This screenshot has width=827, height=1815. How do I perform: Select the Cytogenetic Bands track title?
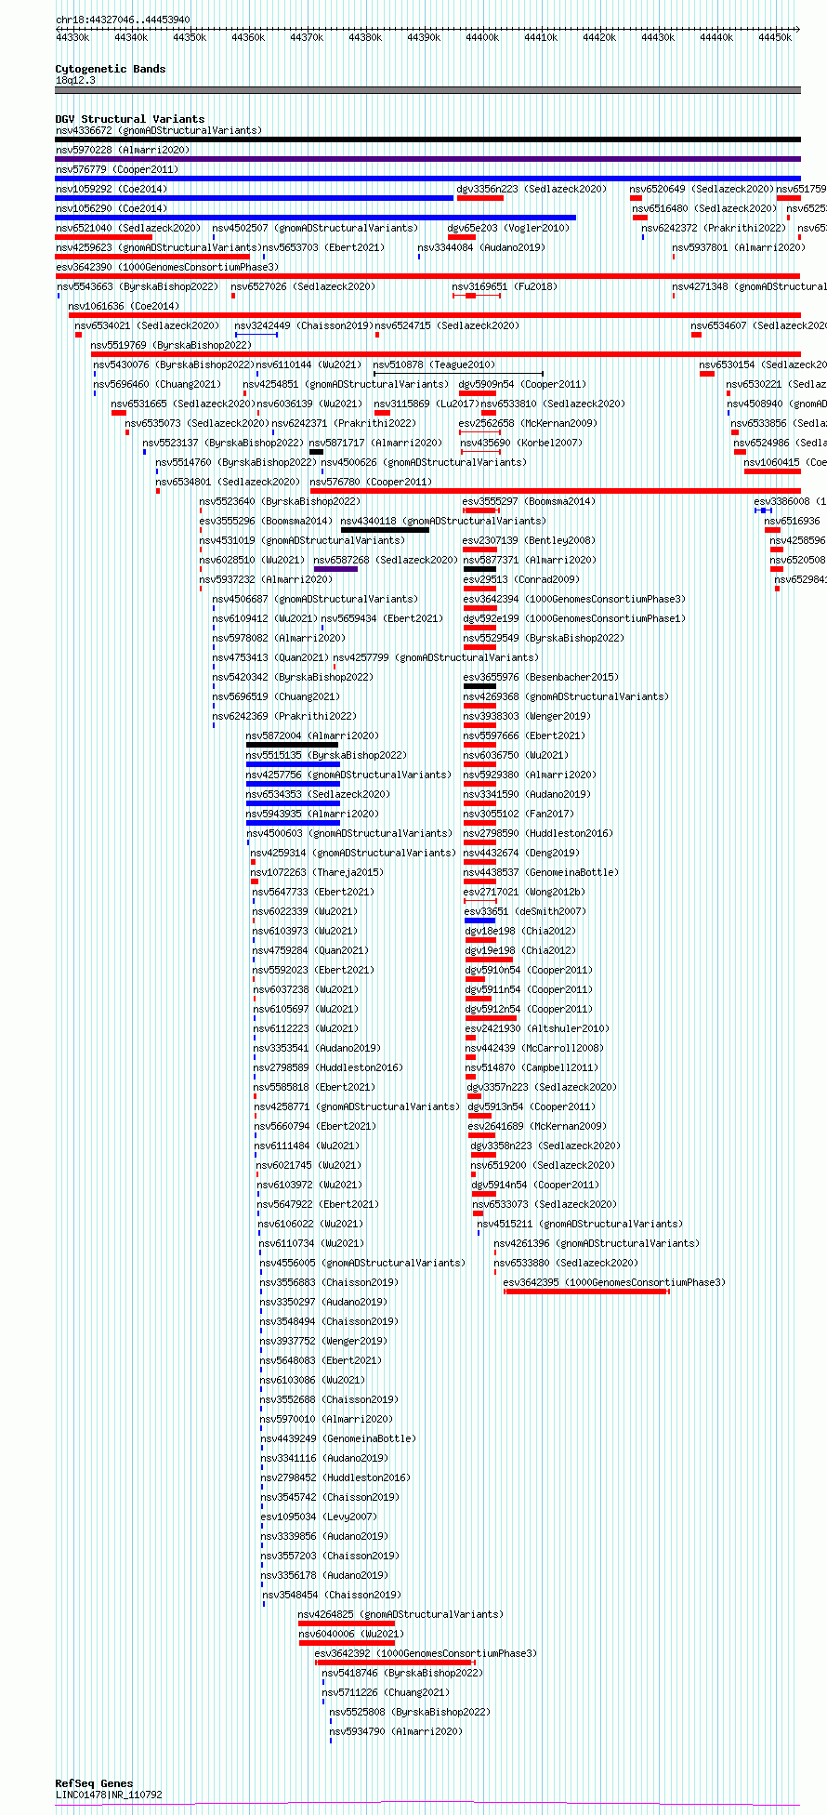pos(111,69)
